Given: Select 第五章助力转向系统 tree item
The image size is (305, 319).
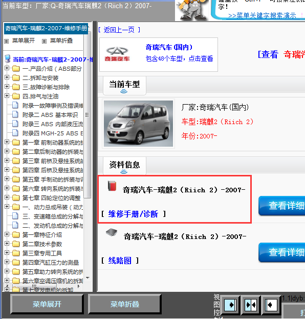Looking at the screenshot, I should pos(53,272).
